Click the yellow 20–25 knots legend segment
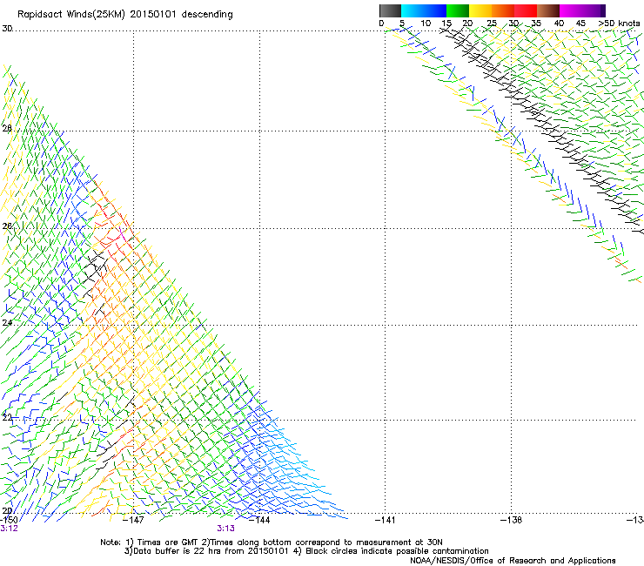This screenshot has width=644, height=566. coord(480,10)
